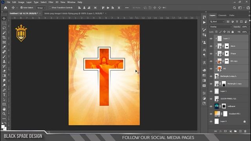This screenshot has height=141, width=251.
Task: Click the Home icon in options bar
Action: (5, 8)
